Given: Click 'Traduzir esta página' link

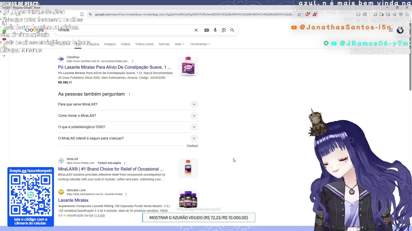Looking at the screenshot, I should tap(109, 163).
